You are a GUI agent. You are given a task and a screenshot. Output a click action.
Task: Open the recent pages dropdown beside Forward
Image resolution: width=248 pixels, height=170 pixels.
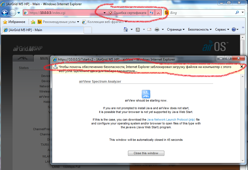point(19,13)
